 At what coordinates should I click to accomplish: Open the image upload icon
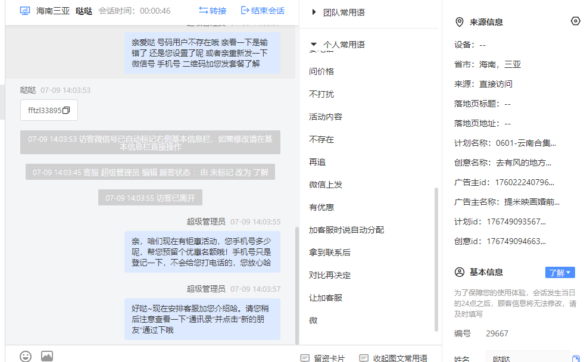47,356
